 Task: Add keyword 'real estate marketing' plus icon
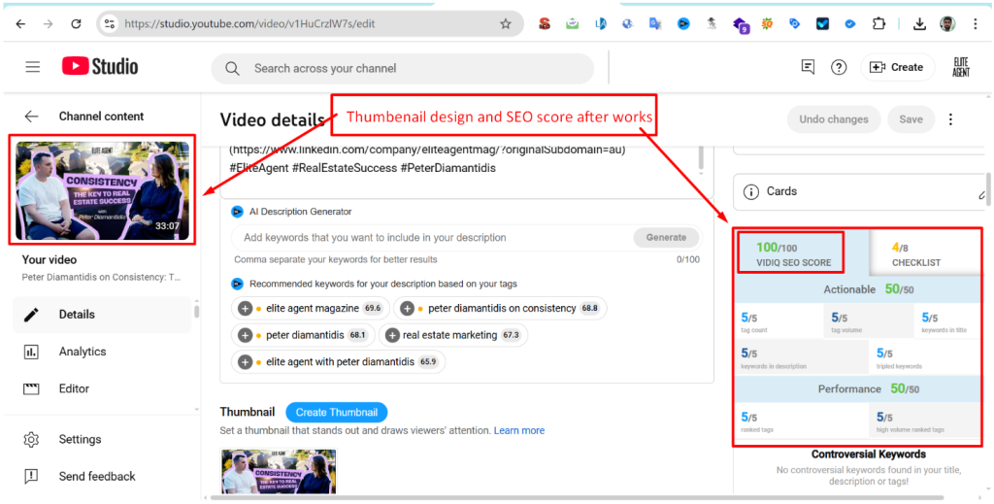click(392, 335)
